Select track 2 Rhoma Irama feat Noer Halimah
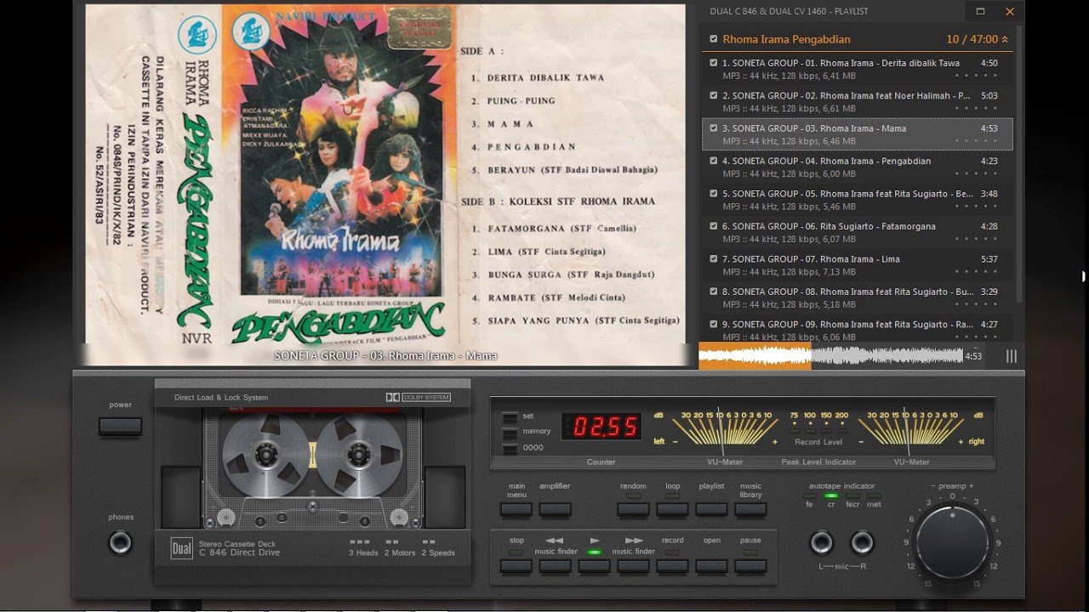Screen dimensions: 1089x612 pyautogui.click(x=858, y=101)
